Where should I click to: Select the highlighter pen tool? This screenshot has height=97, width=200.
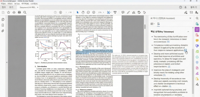tap(128, 12)
